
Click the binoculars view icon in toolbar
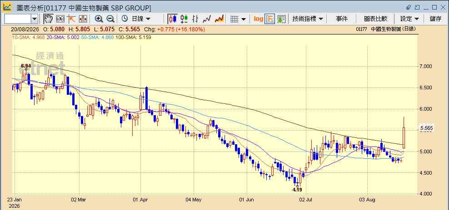(60, 19)
